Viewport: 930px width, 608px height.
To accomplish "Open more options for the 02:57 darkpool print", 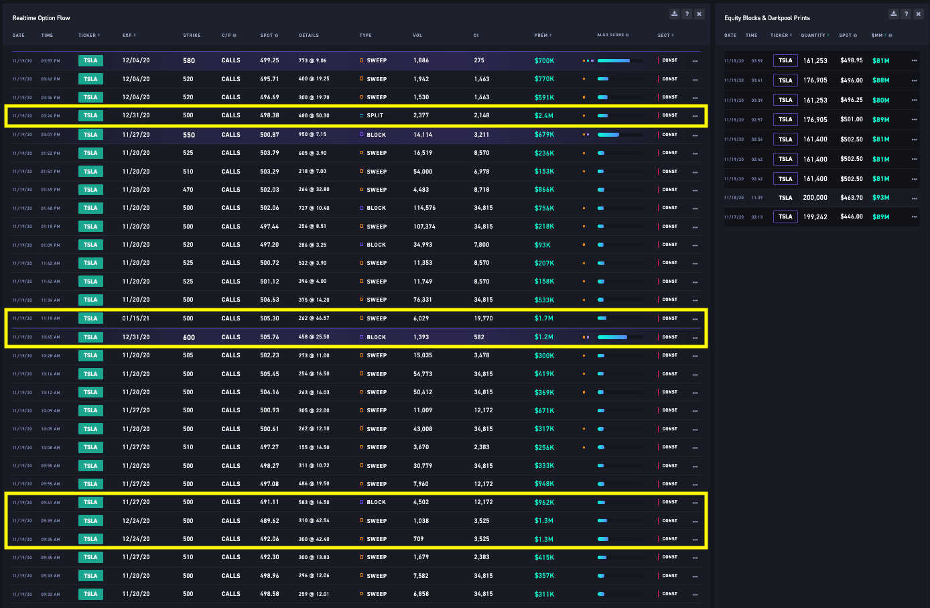I will click(914, 120).
